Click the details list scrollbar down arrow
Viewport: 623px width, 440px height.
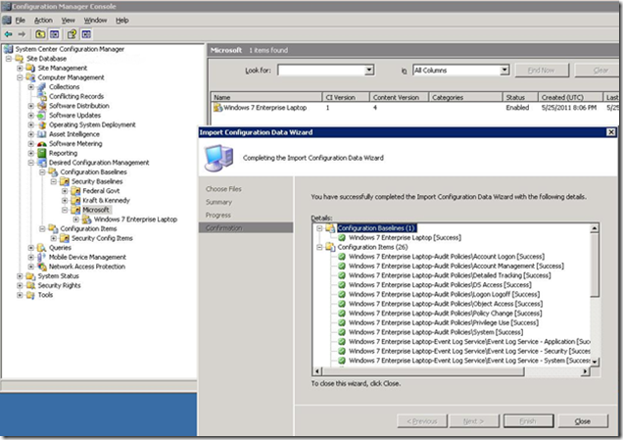pos(596,361)
